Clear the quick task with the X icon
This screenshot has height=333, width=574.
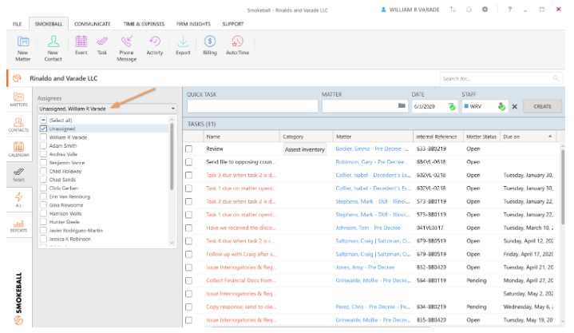pyautogui.click(x=514, y=106)
